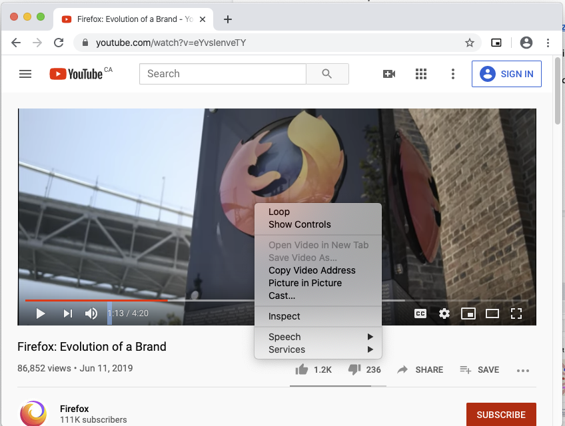The image size is (565, 426).
Task: Select Loop in the context menu
Action: [x=318, y=212]
